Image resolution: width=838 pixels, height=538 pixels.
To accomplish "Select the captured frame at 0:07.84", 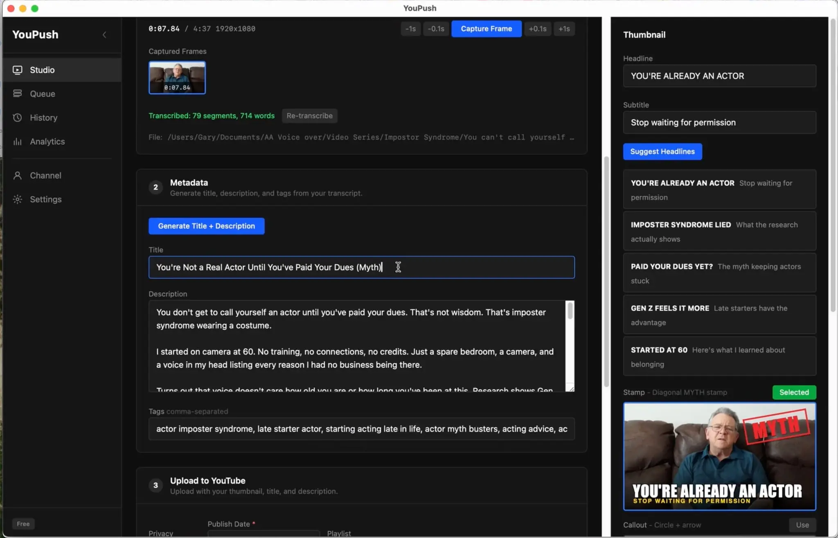I will coord(177,77).
